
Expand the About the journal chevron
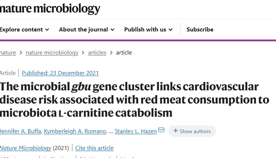click(x=112, y=30)
